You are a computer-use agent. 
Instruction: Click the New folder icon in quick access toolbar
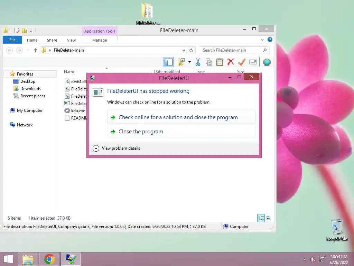[x=24, y=30]
